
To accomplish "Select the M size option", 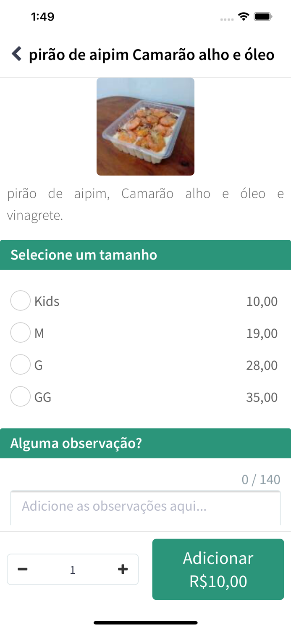I will point(20,332).
